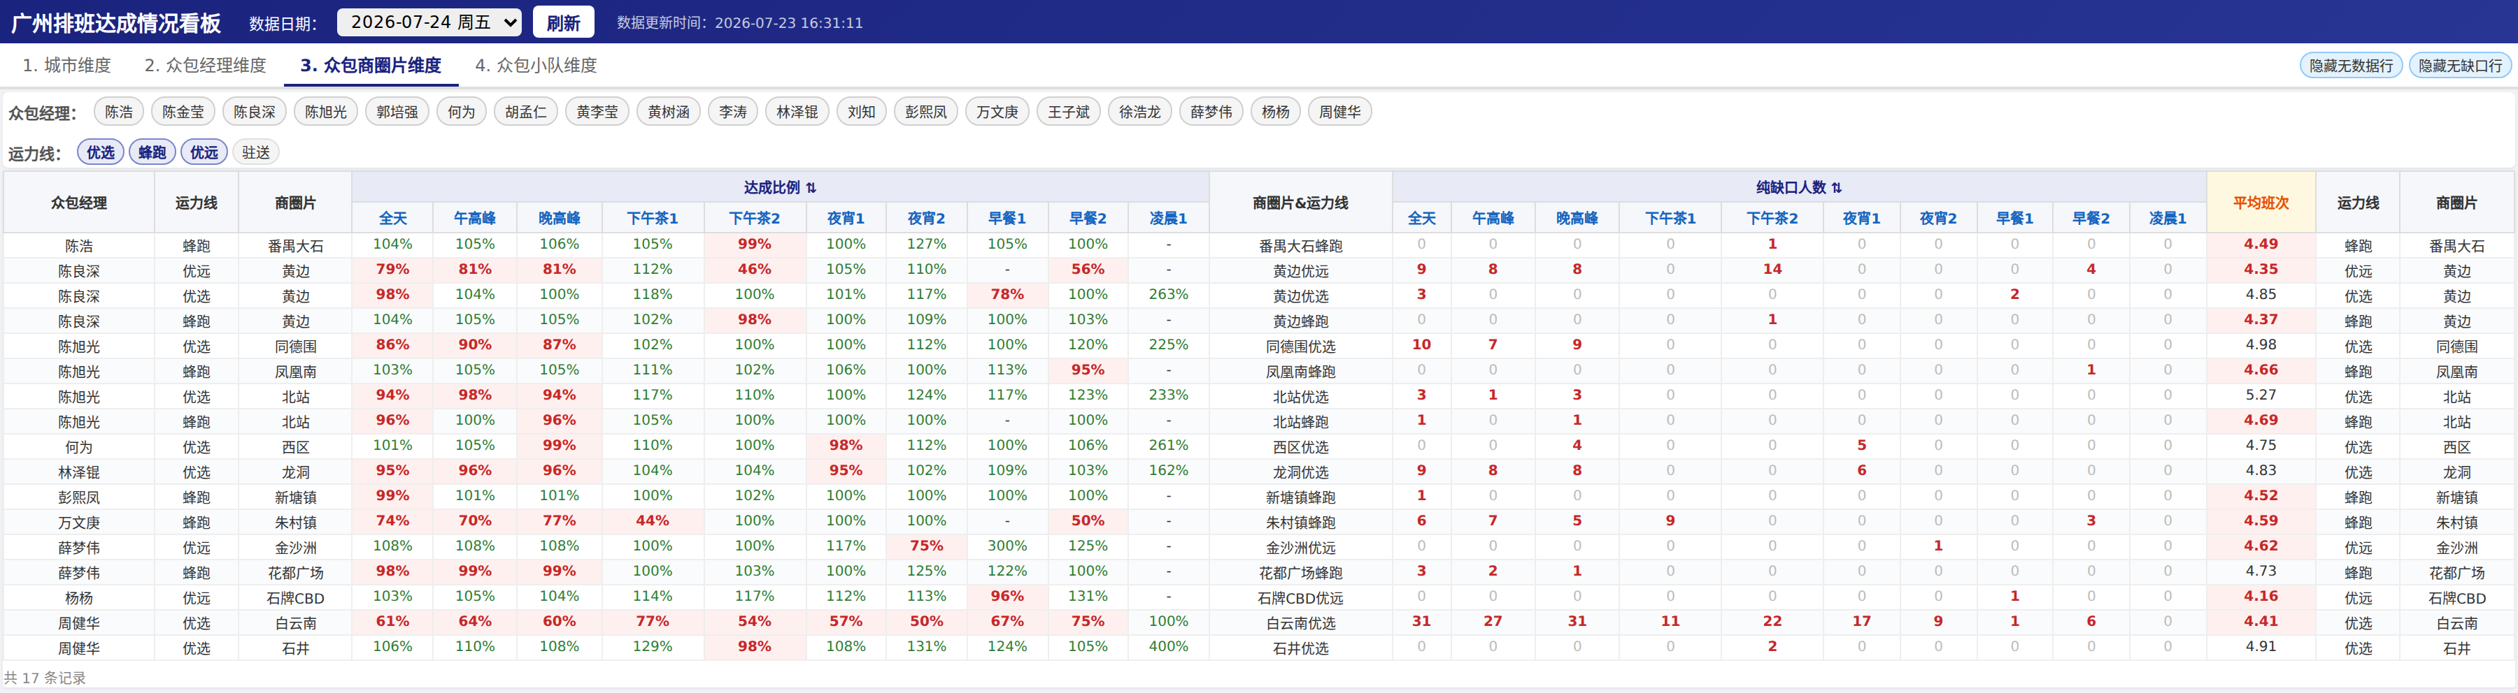Choose the 刘知 manager filter chip

(861, 112)
